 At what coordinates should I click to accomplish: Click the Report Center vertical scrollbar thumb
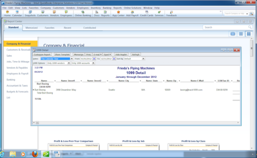click(x=252, y=48)
